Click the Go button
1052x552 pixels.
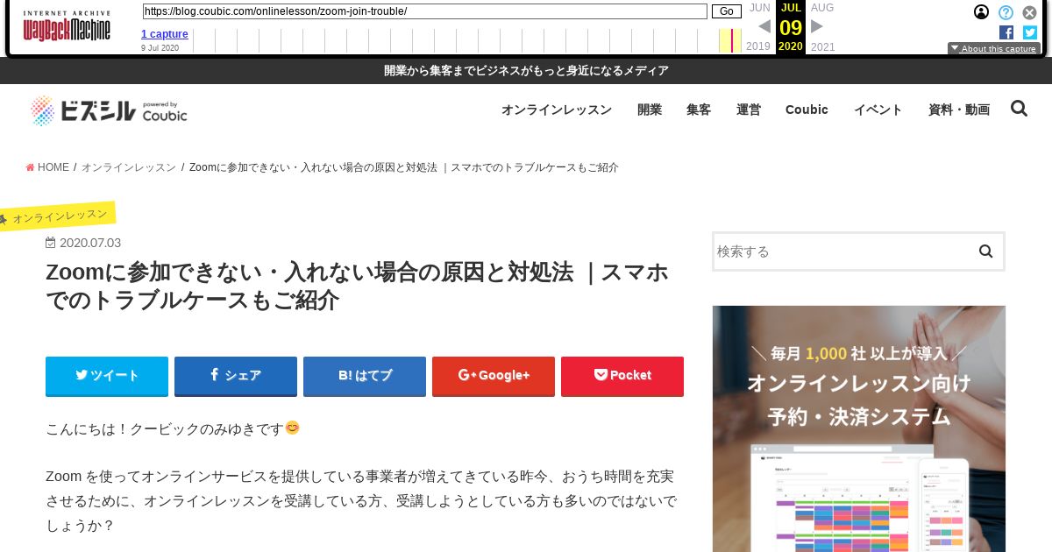(726, 11)
